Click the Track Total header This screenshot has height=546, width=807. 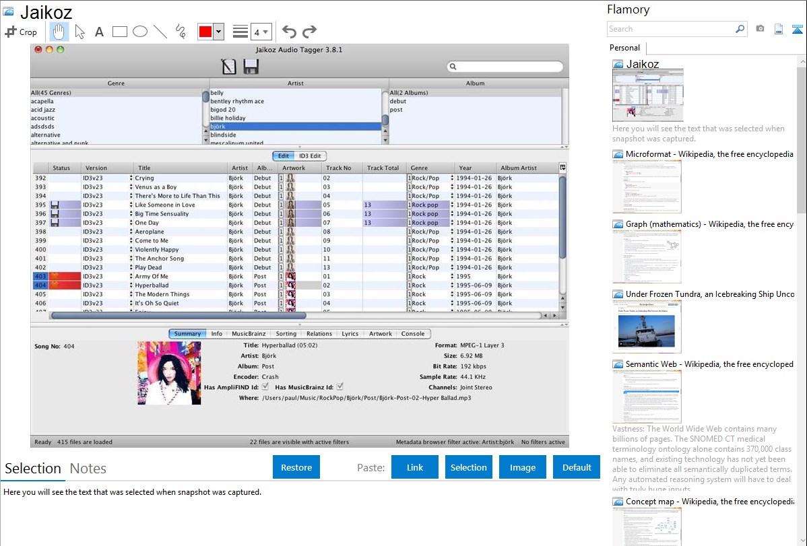[383, 168]
